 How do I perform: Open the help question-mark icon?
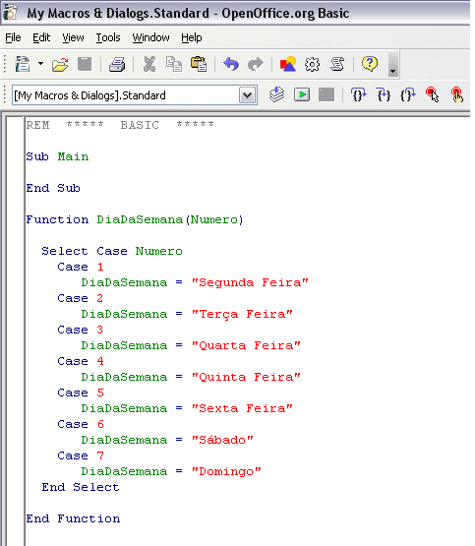(370, 64)
